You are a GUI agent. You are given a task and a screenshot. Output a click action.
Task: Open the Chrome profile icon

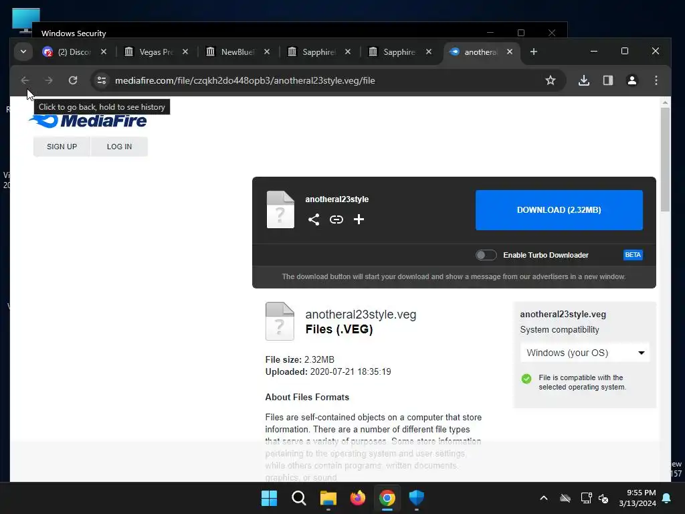[632, 80]
